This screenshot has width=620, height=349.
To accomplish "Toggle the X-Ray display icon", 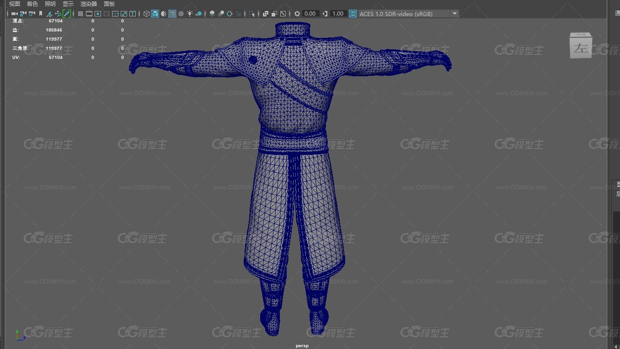I will [265, 14].
